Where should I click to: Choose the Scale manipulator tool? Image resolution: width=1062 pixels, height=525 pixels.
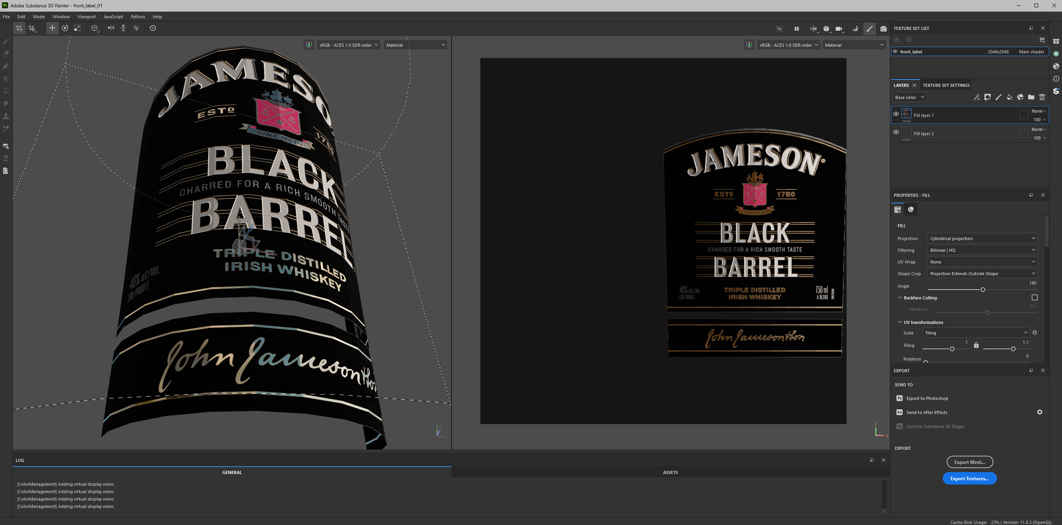coord(77,28)
